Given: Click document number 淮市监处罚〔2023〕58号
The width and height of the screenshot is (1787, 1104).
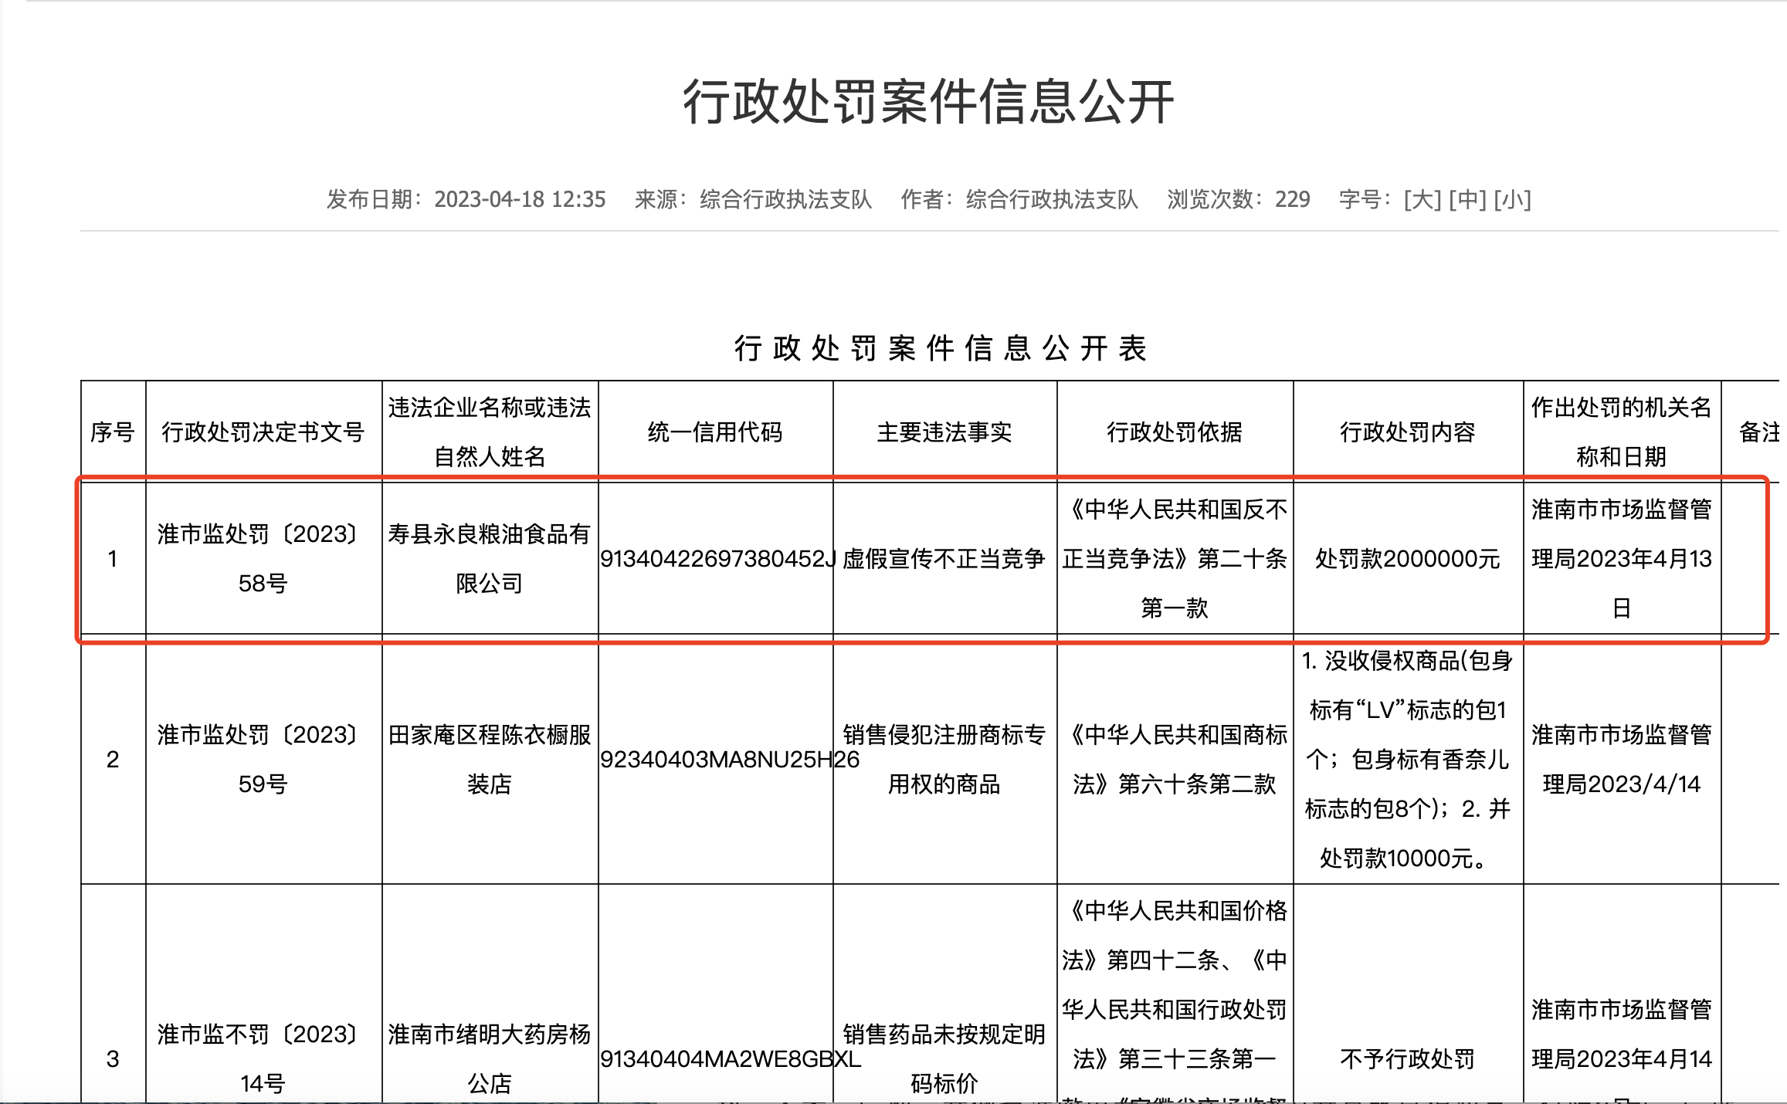Looking at the screenshot, I should (x=263, y=558).
